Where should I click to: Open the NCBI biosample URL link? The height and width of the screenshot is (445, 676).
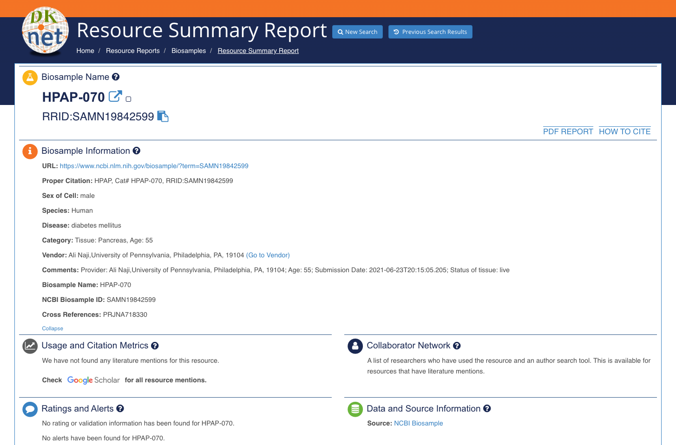154,166
